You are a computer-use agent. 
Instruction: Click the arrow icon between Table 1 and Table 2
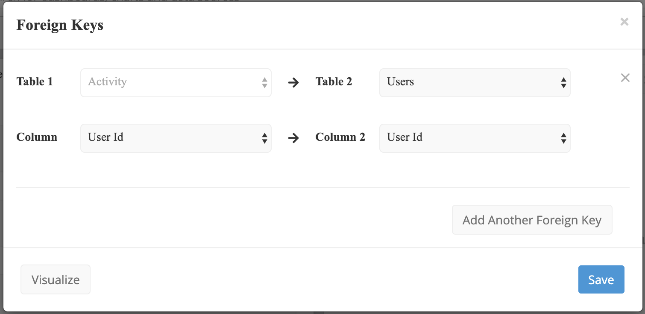[293, 82]
